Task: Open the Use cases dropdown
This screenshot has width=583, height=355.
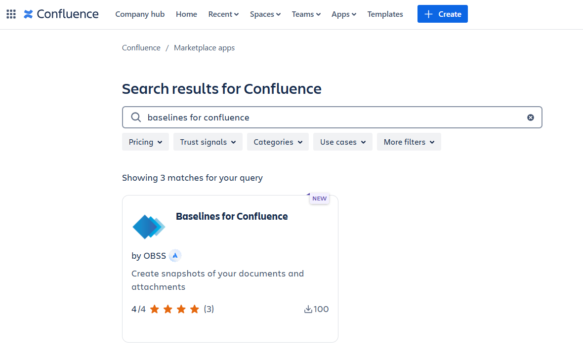Action: (342, 142)
